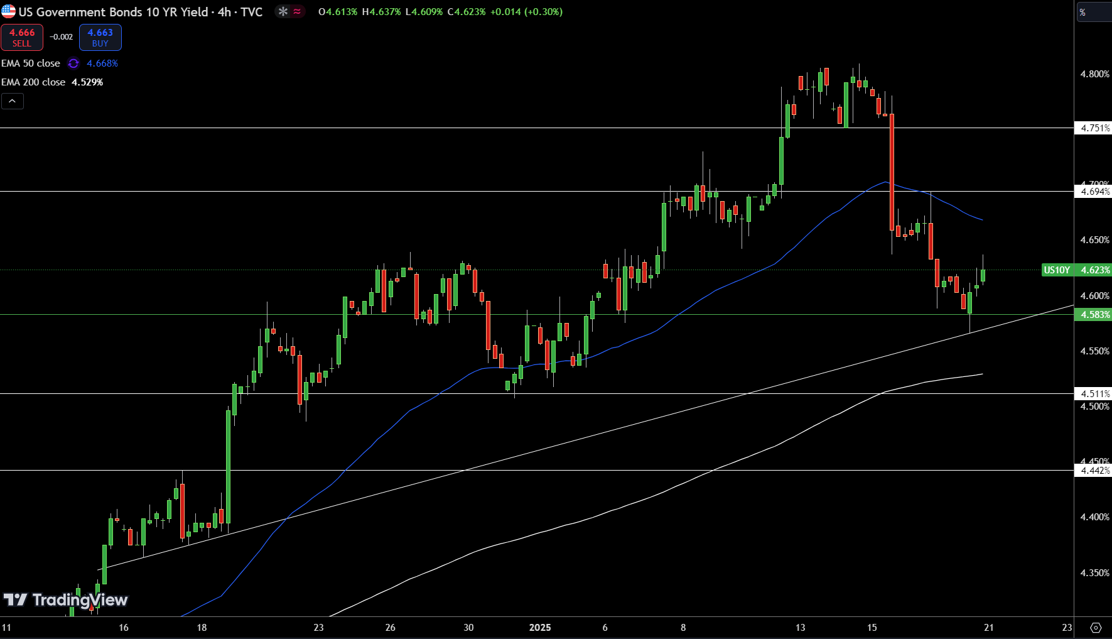Click the 4.650% price axis tick
Image resolution: width=1112 pixels, height=639 pixels.
1094,240
